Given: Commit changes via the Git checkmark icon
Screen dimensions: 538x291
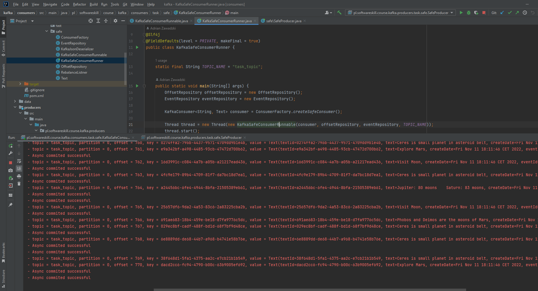Looking at the screenshot, I should pyautogui.click(x=510, y=13).
